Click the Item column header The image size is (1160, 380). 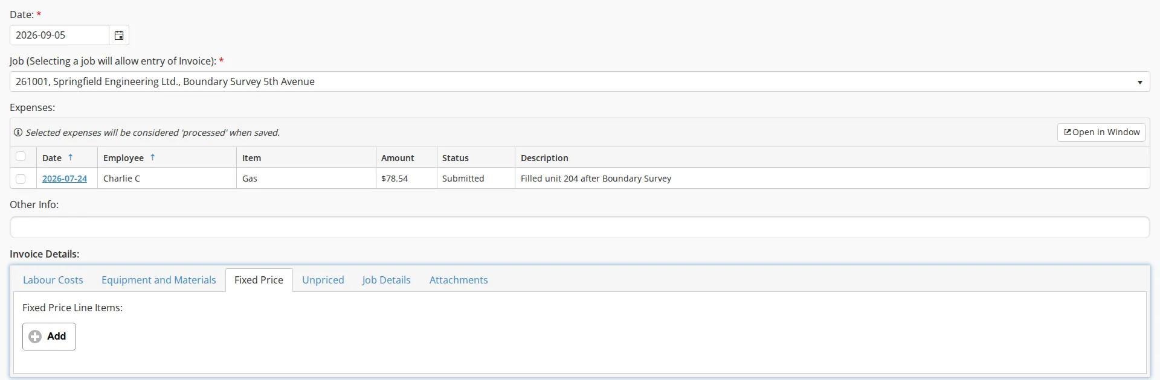pyautogui.click(x=306, y=157)
